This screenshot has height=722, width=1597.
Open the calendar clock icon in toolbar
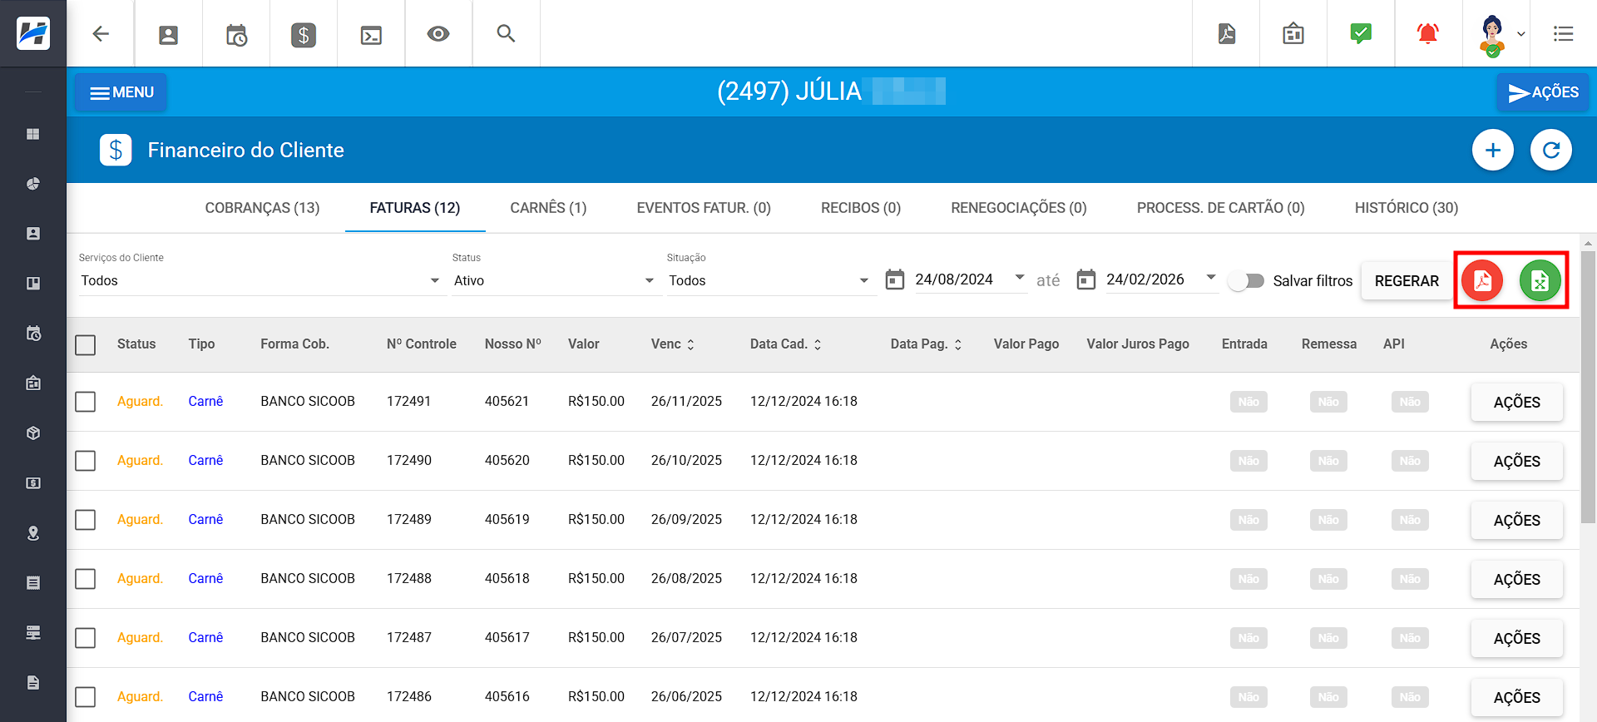(236, 34)
